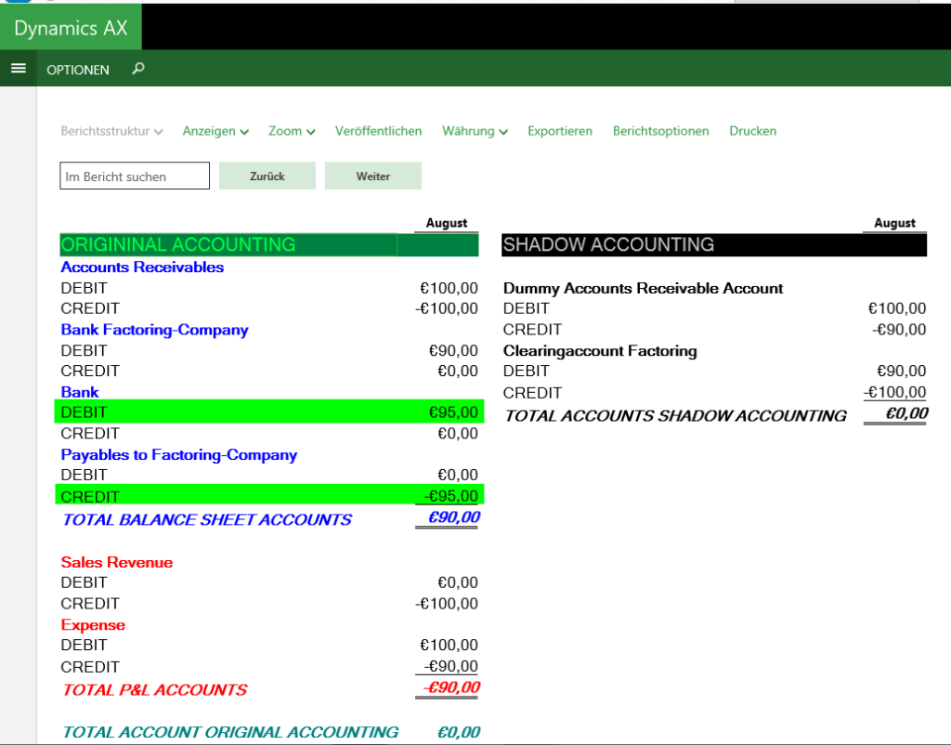Expand the Anzeigen dropdown
Screen dimensions: 951x745
215,131
